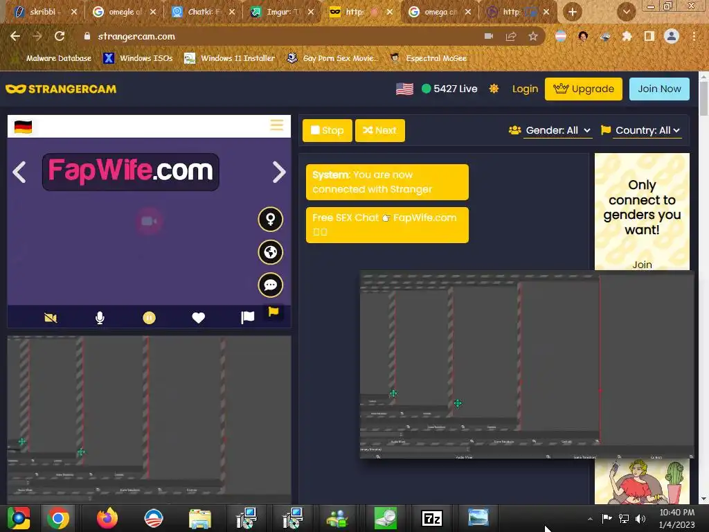This screenshot has height=532, width=709.
Task: Open the Country: All dropdown
Action: (647, 131)
